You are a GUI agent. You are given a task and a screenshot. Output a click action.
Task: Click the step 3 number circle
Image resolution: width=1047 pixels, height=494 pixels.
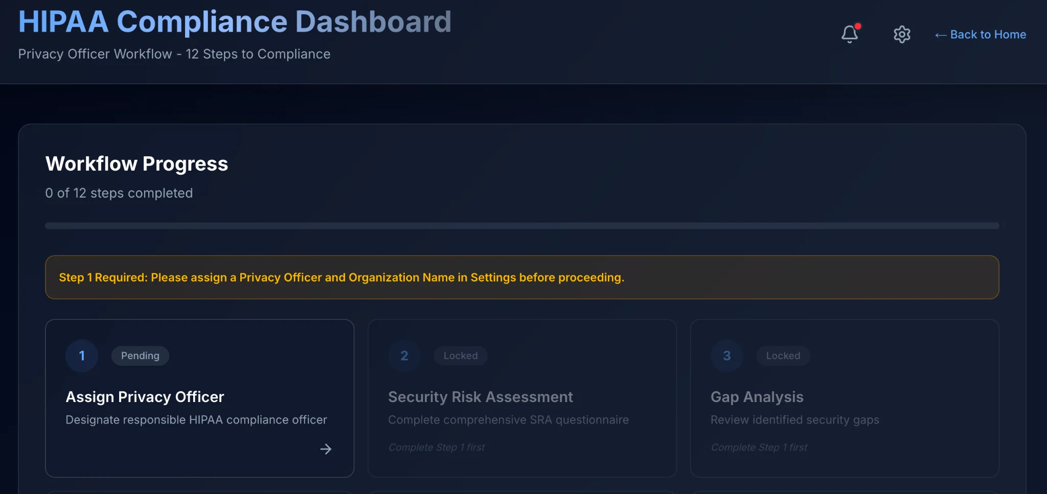click(x=727, y=356)
